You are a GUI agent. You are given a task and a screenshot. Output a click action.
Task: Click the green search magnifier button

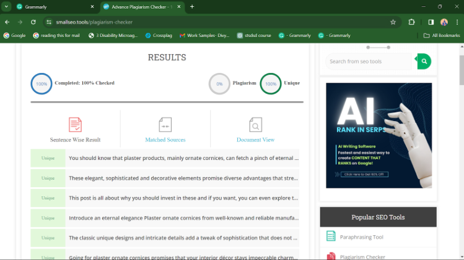click(x=423, y=61)
